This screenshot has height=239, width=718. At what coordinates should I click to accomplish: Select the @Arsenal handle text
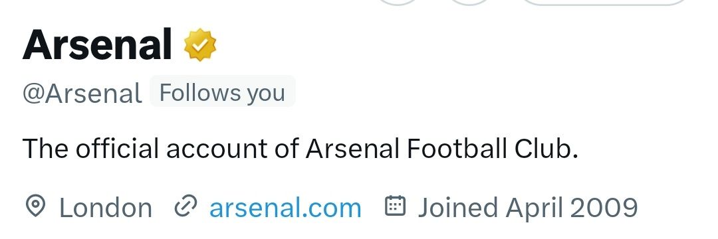click(x=82, y=94)
